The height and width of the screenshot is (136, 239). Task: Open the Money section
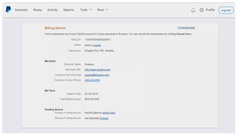pos(37,10)
